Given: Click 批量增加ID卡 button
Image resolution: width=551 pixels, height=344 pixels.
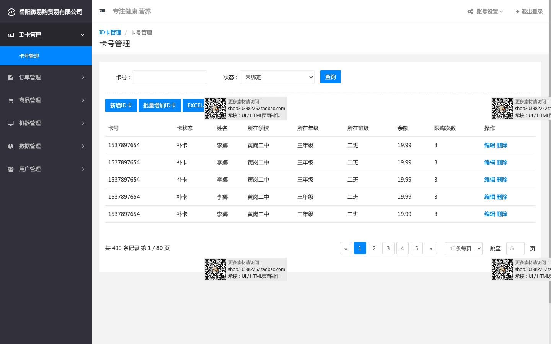Looking at the screenshot, I should (160, 105).
